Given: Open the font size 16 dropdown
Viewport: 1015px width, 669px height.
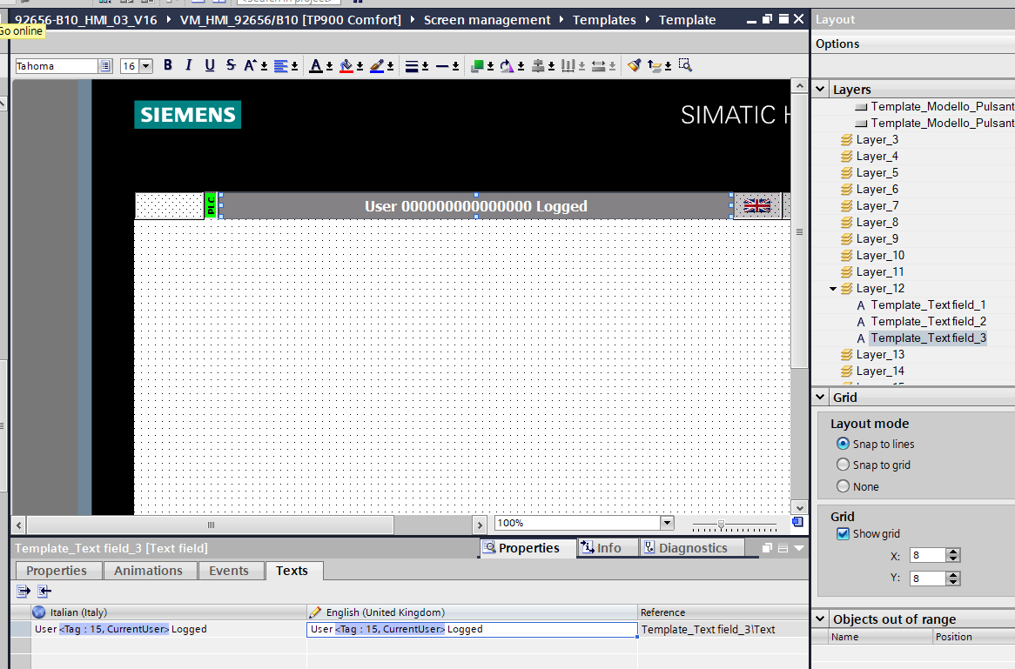Looking at the screenshot, I should tap(145, 66).
